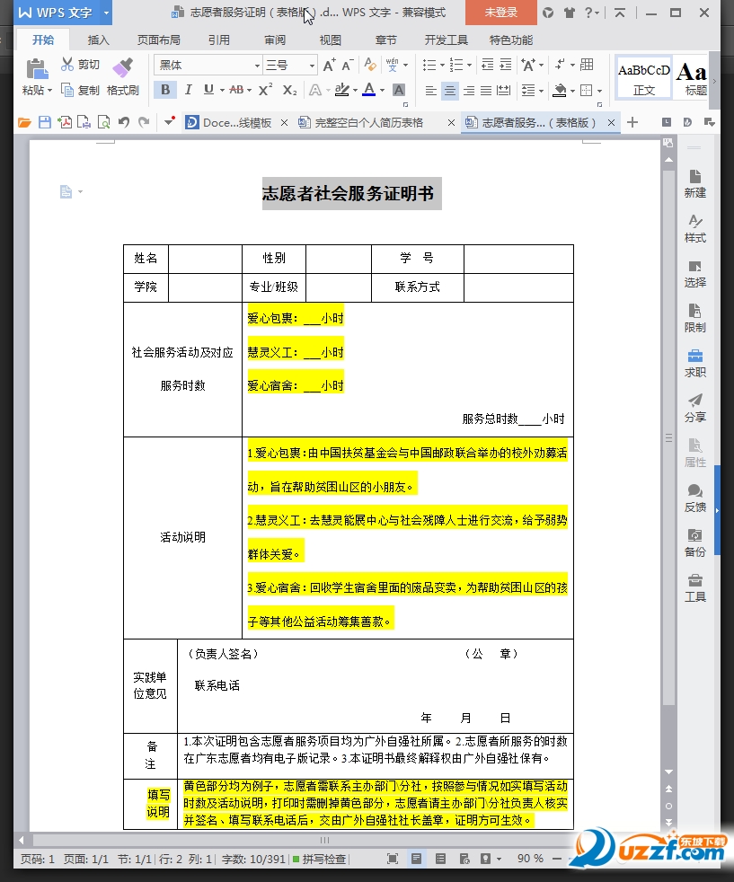This screenshot has width=734, height=882.
Task: Click the insert table grid icon
Action: pyautogui.click(x=587, y=65)
